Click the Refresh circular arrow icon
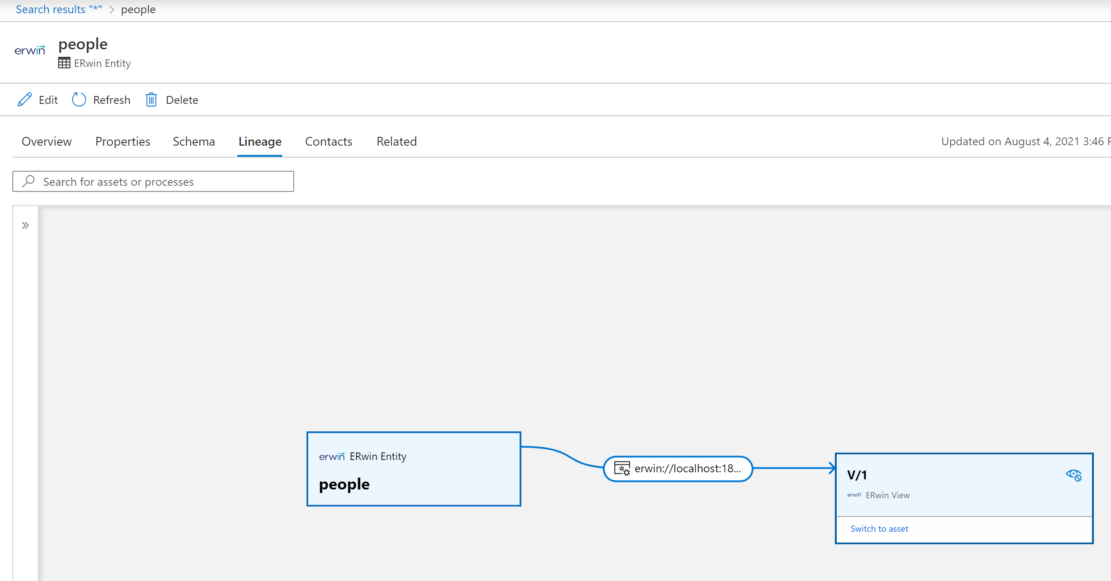The height and width of the screenshot is (581, 1111). [x=79, y=99]
